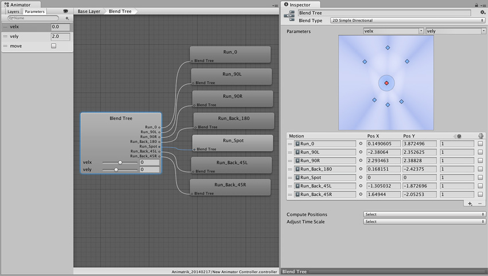Viewport: 488px width, 276px height.
Task: Add a new parameter with plus icon
Action: tap(67, 18)
